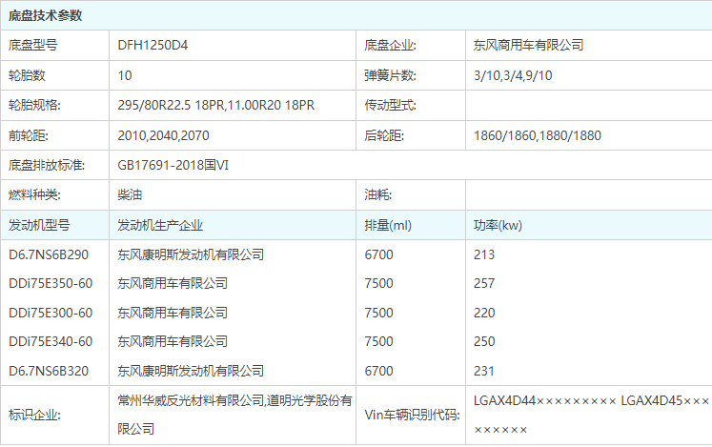
Task: Click the 油耗 label
Action: 377,194
